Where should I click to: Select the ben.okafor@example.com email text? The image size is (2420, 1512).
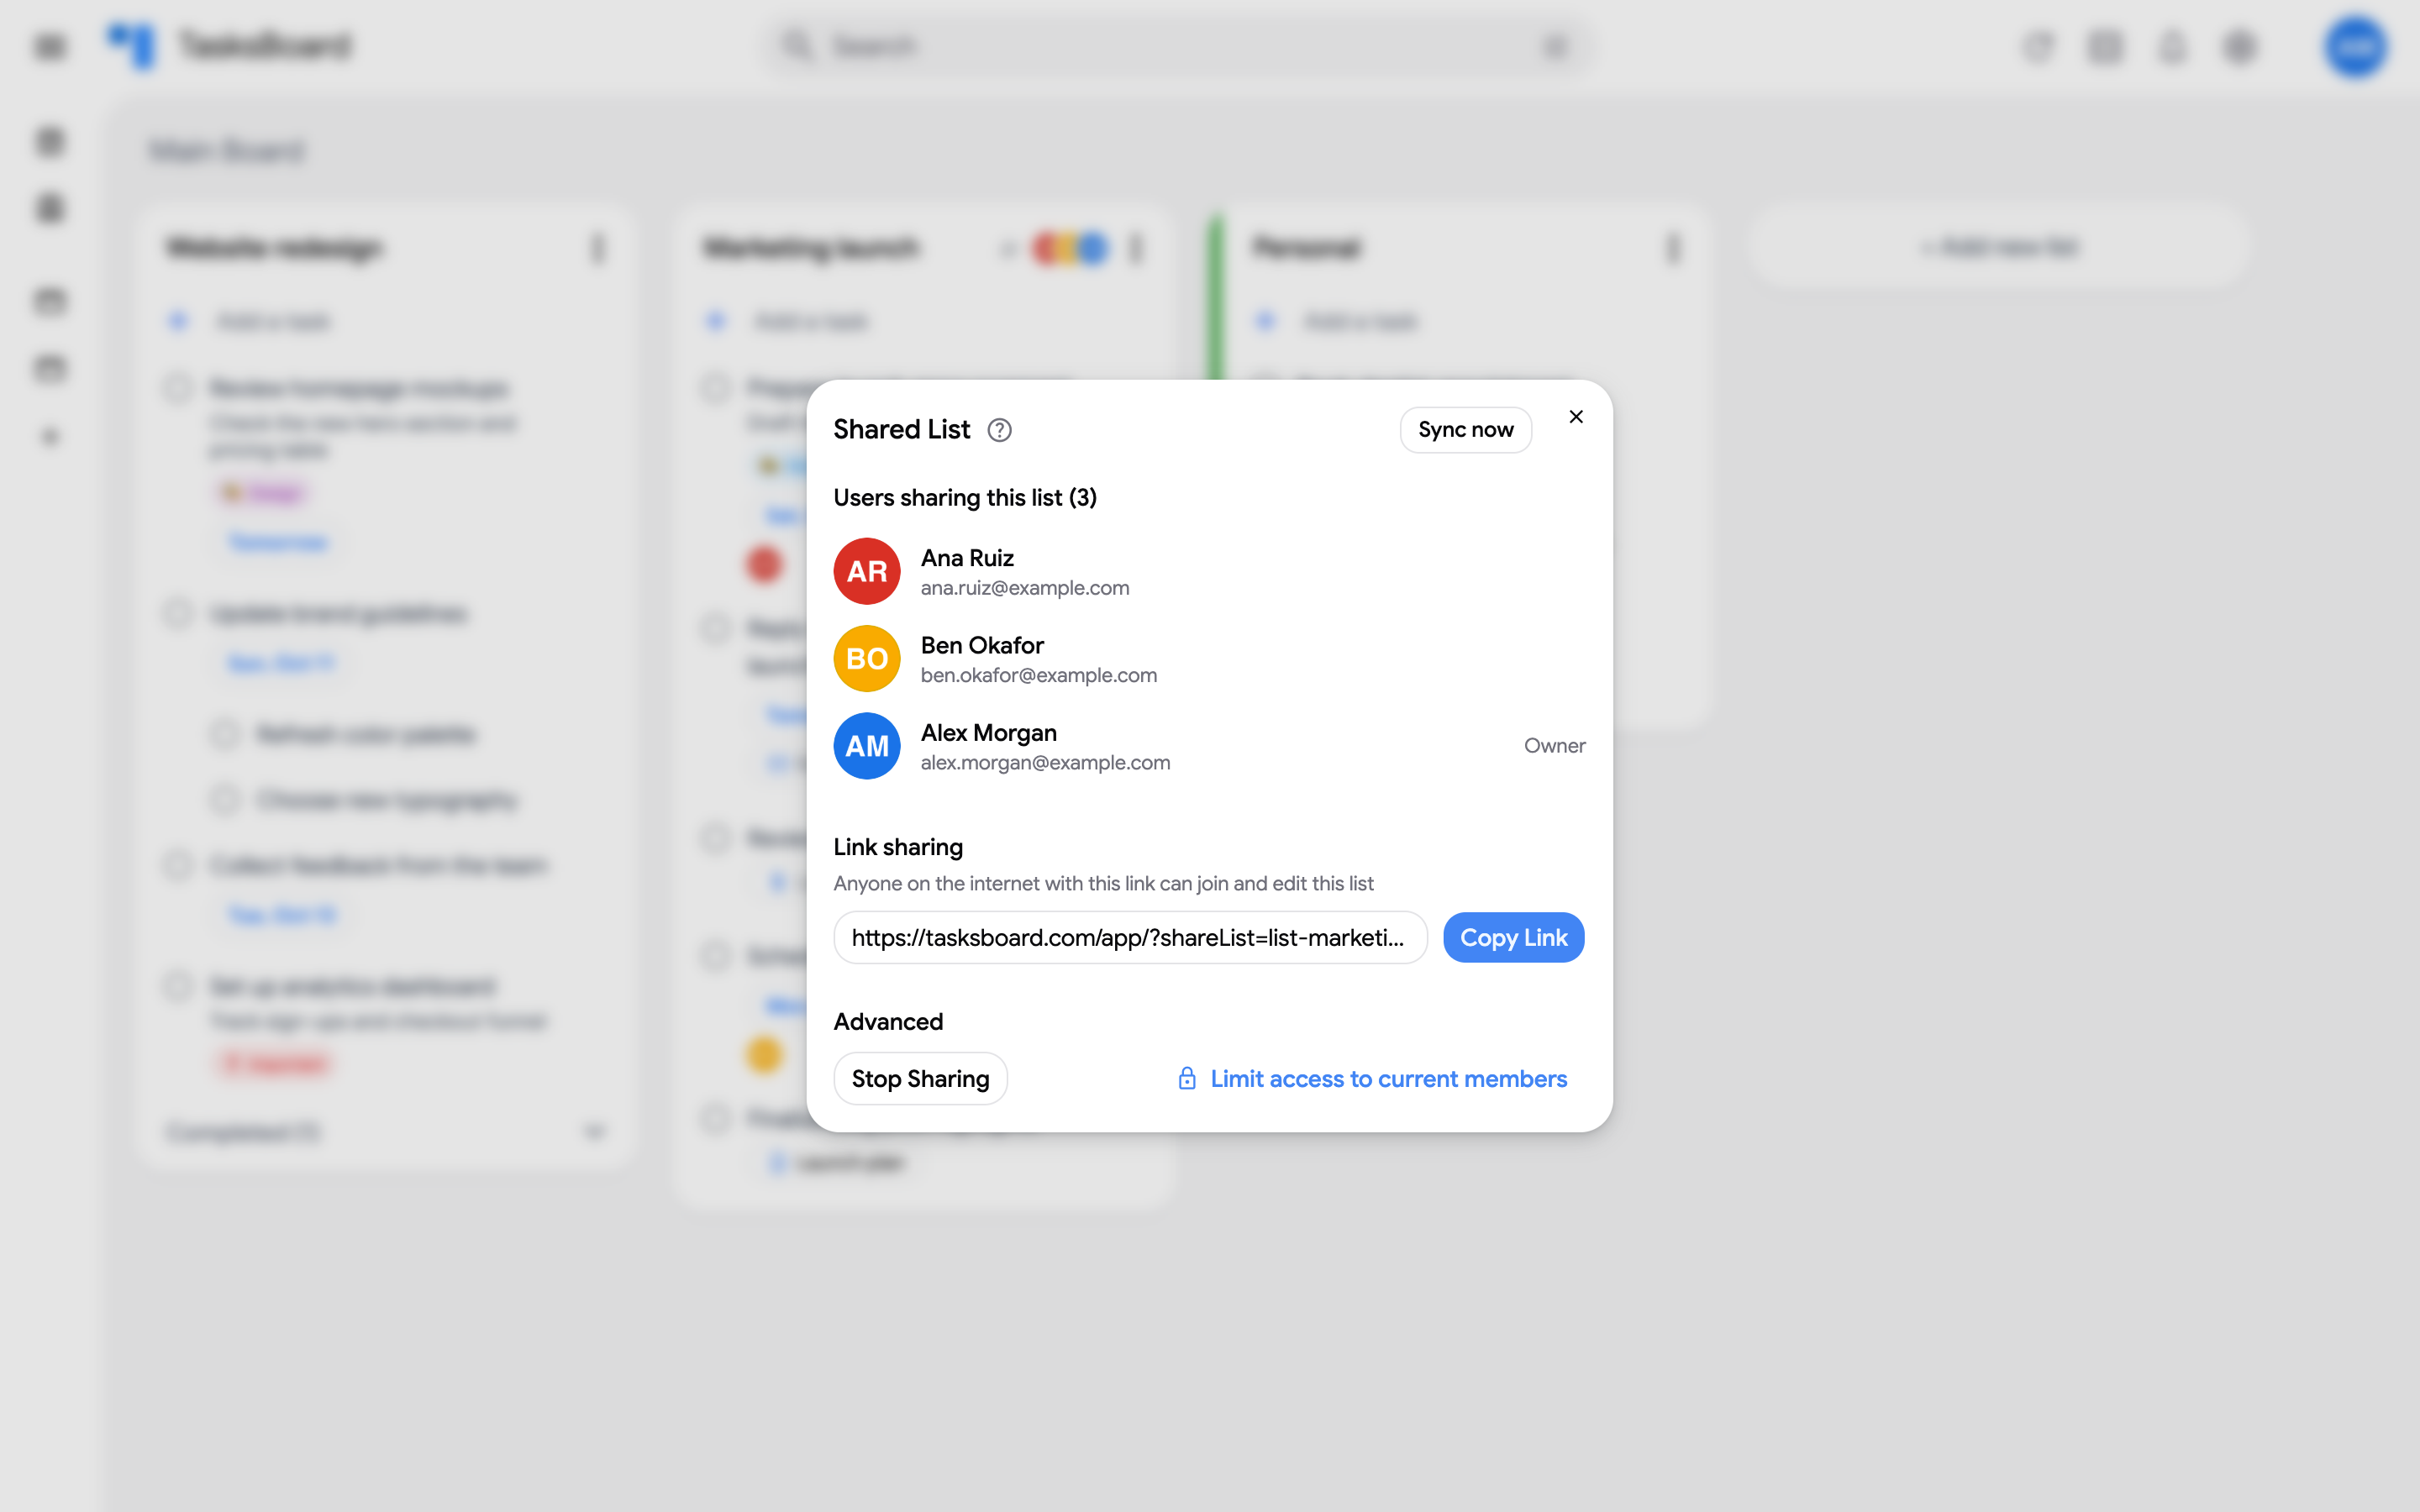point(1039,675)
